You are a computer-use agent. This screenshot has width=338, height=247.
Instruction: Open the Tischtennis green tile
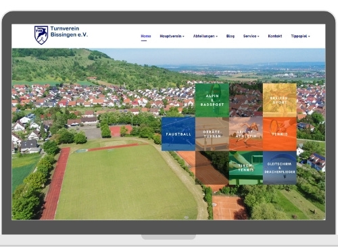click(246, 168)
